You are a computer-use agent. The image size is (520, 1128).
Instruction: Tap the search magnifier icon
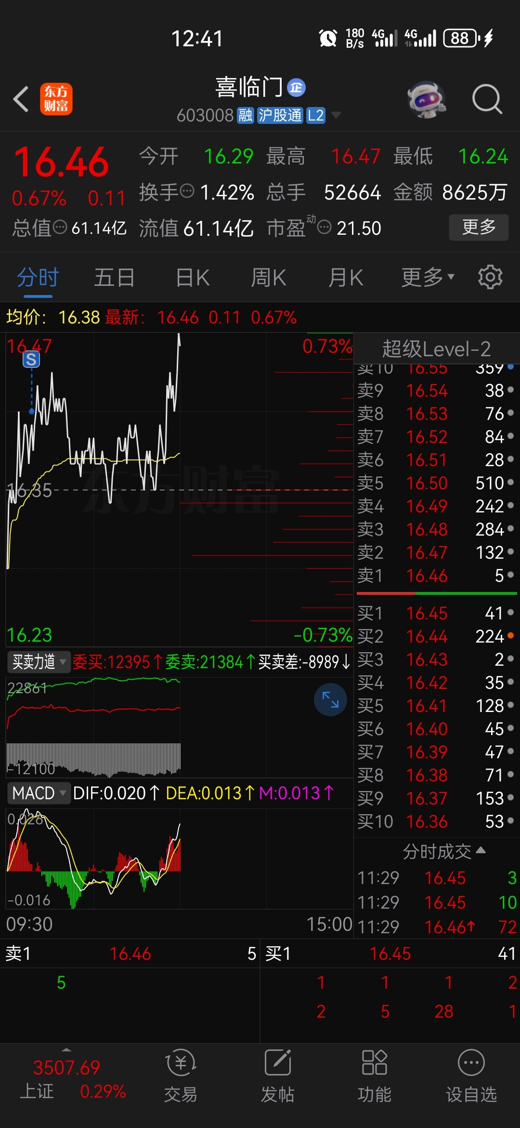click(x=487, y=99)
